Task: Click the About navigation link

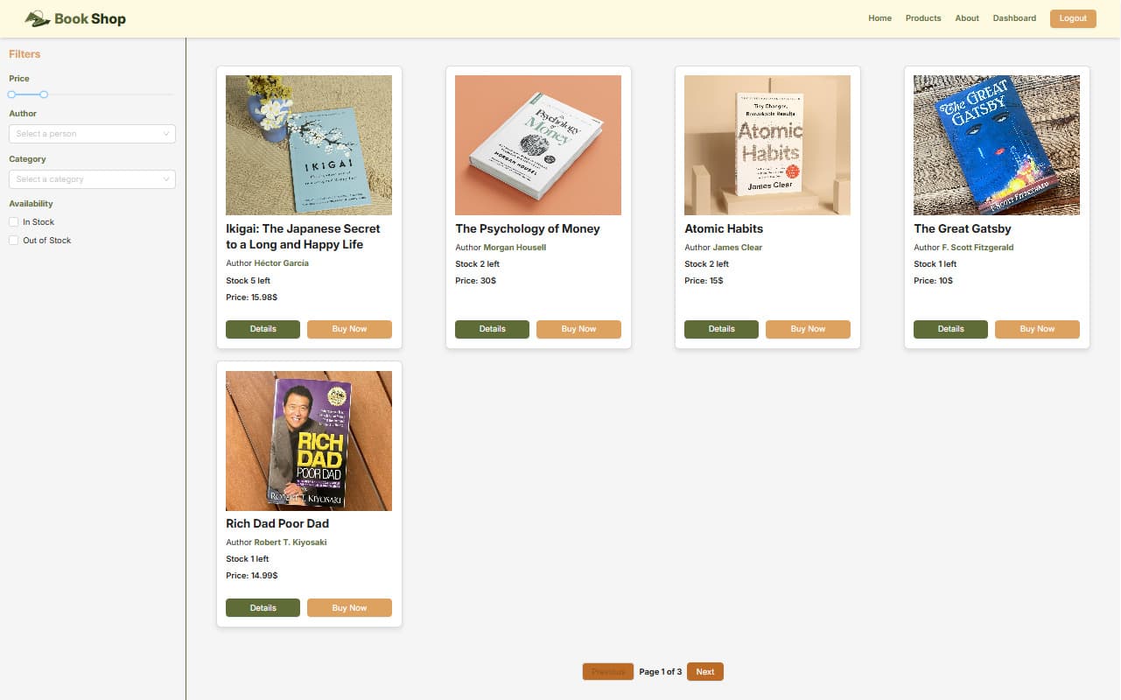Action: click(x=967, y=18)
